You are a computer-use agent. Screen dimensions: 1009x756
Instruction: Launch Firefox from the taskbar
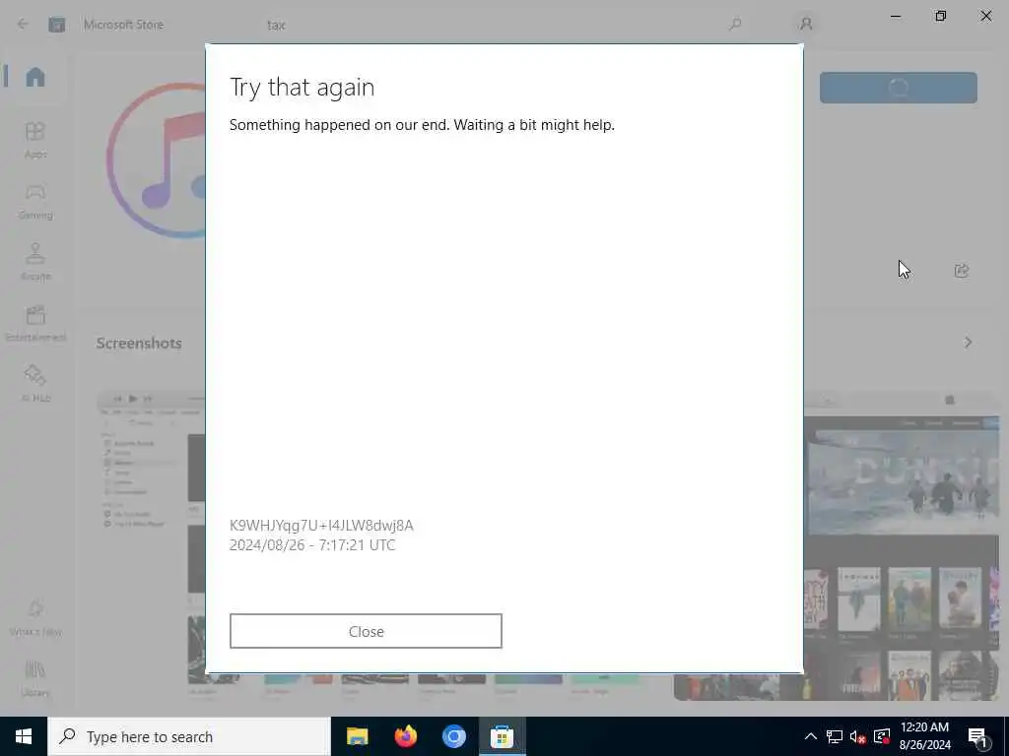405,736
